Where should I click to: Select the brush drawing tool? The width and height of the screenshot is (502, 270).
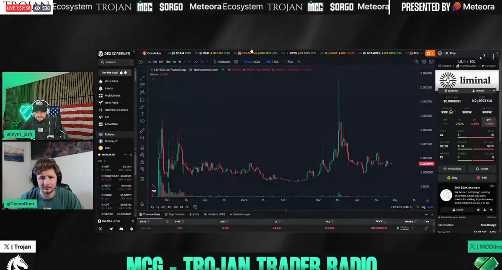142,107
